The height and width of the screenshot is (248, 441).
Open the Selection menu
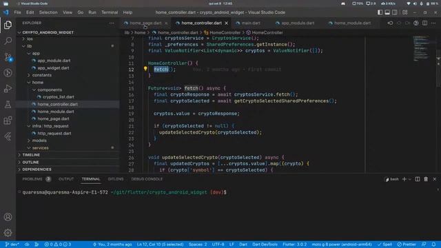(x=48, y=12)
